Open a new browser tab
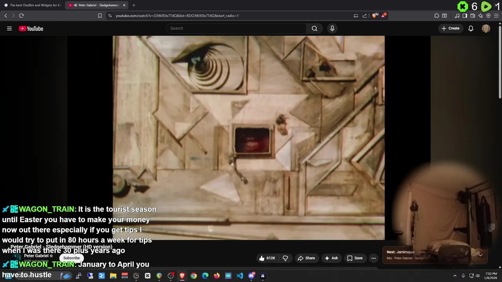This screenshot has width=502, height=282. (x=134, y=5)
